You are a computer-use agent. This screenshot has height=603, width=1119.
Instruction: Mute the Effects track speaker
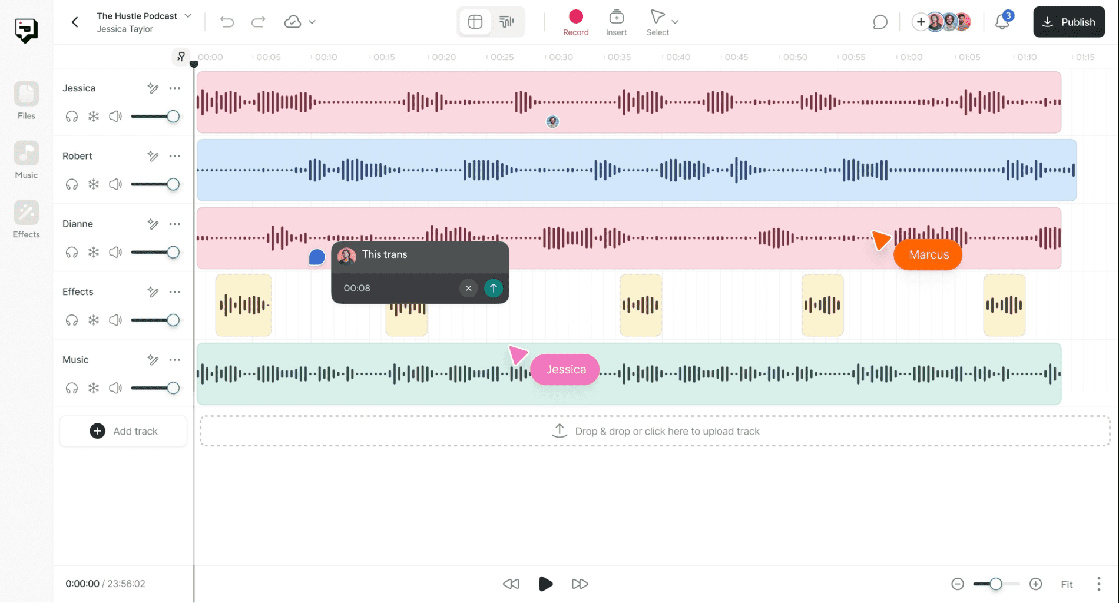click(115, 320)
